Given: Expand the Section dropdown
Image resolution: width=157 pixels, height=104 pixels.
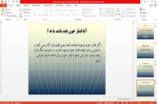Looking at the screenshot, I should point(28,16).
